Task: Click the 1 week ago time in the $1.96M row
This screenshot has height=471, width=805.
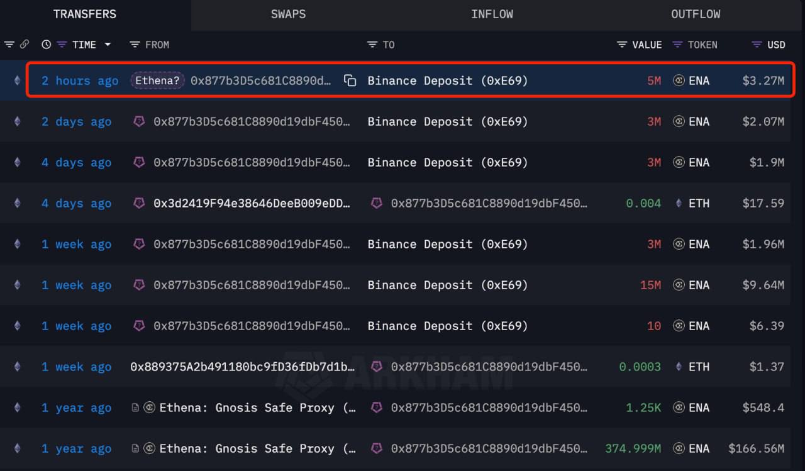Action: [x=76, y=244]
